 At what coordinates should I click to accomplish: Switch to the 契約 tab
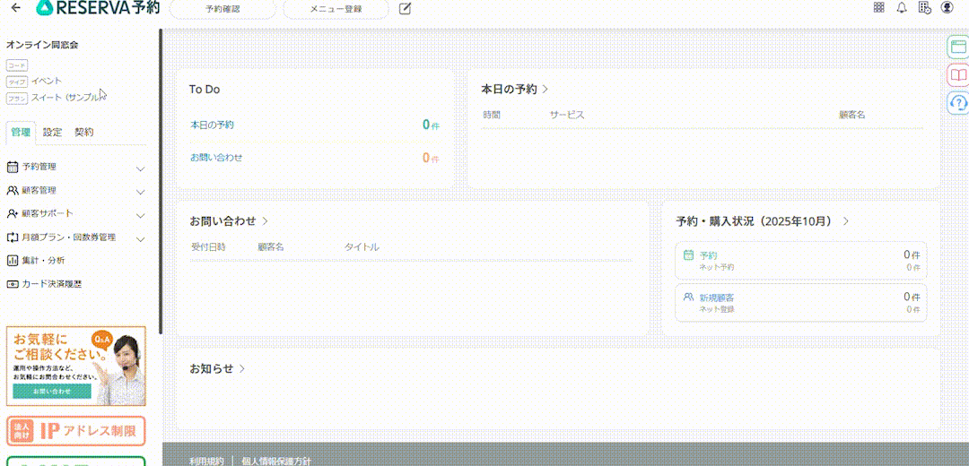click(84, 132)
